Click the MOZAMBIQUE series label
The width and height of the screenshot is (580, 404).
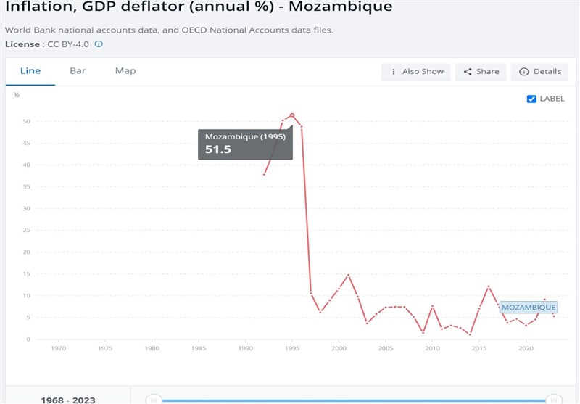tap(529, 308)
